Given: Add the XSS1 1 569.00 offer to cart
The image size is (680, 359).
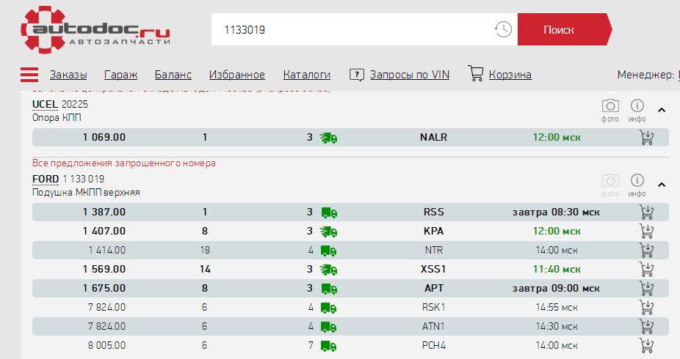Looking at the screenshot, I should [647, 270].
